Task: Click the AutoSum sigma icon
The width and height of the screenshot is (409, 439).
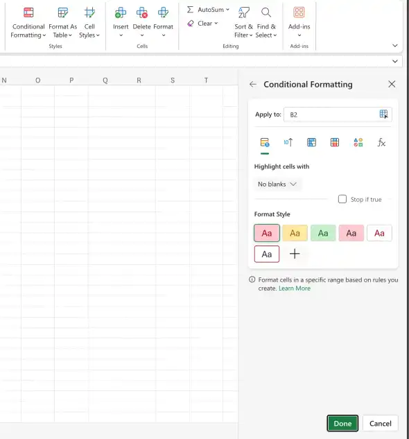Action: pyautogui.click(x=191, y=10)
